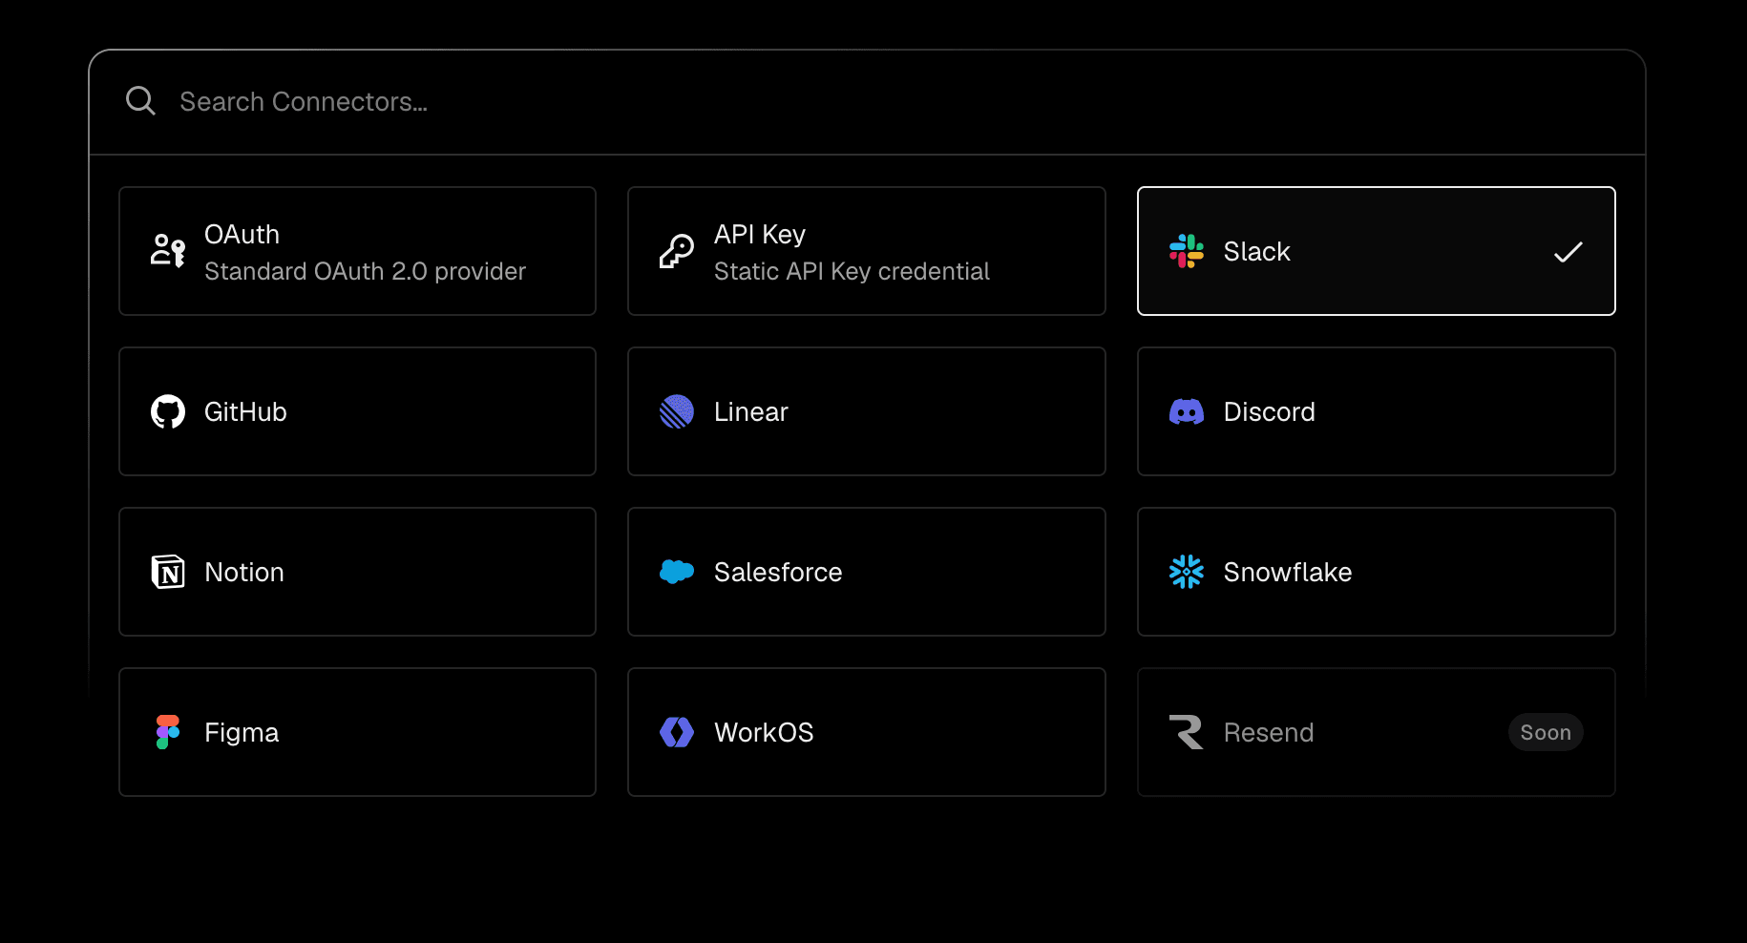Screen dimensions: 1747x943
Task: Click the Slack logo icon
Action: [x=1187, y=251]
